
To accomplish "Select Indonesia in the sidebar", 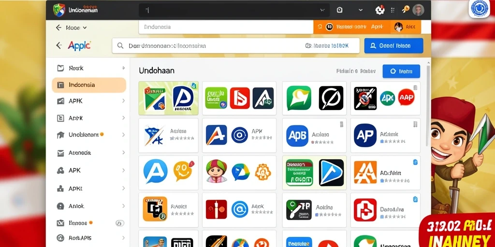I will (89, 85).
